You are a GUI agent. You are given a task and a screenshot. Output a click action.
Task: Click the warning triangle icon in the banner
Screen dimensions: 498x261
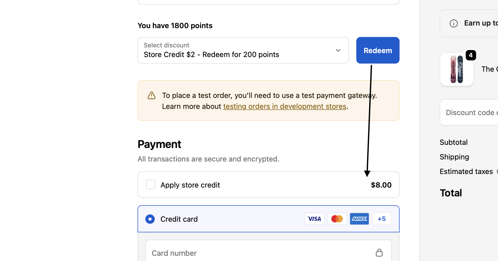click(152, 96)
